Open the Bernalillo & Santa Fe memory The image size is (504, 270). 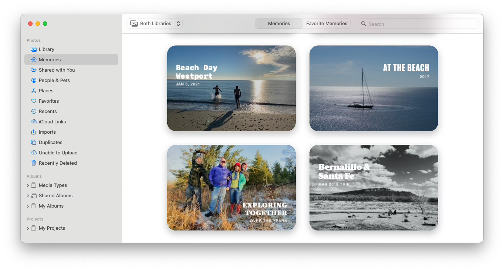point(374,188)
